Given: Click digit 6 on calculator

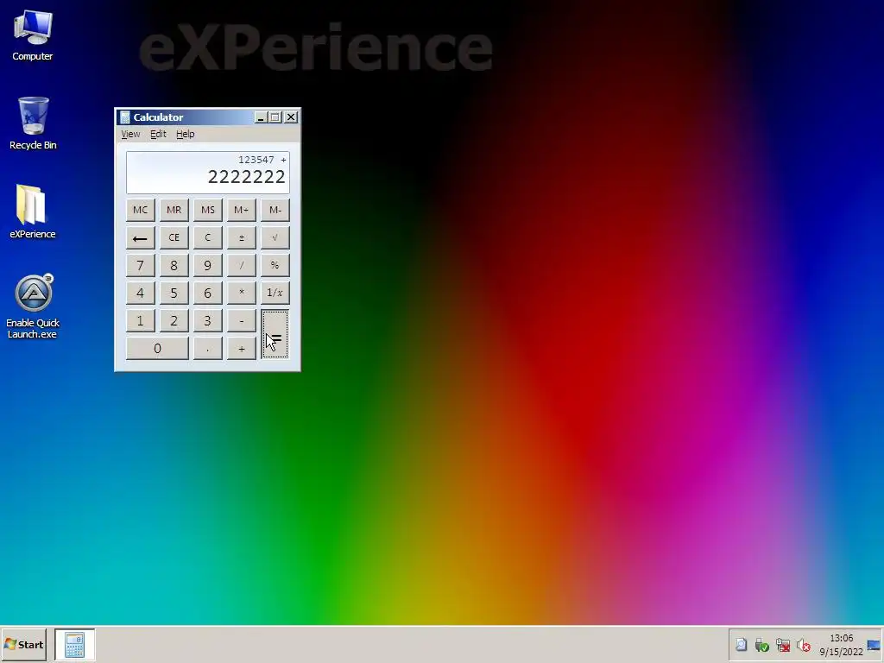Looking at the screenshot, I should click(207, 293).
